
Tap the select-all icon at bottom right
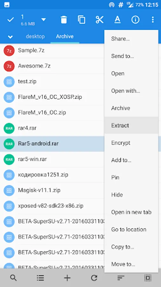[148, 278]
